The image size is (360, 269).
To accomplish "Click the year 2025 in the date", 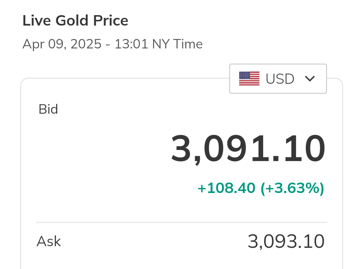I will tap(86, 44).
